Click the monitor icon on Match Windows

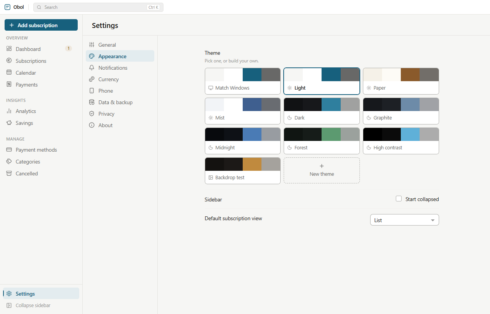click(211, 88)
